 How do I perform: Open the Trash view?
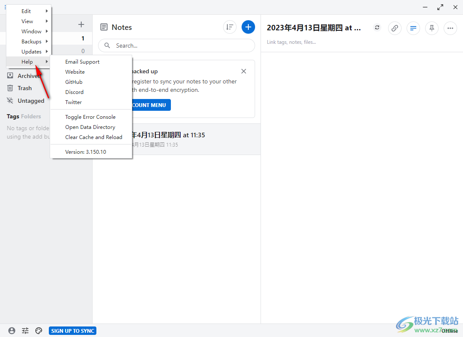24,88
